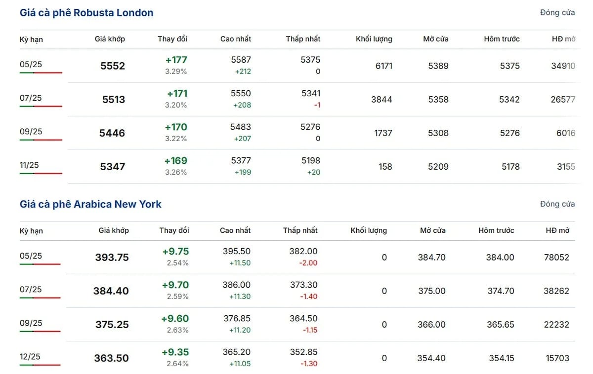
Task: Click change value +9.75
Action: 175,252
